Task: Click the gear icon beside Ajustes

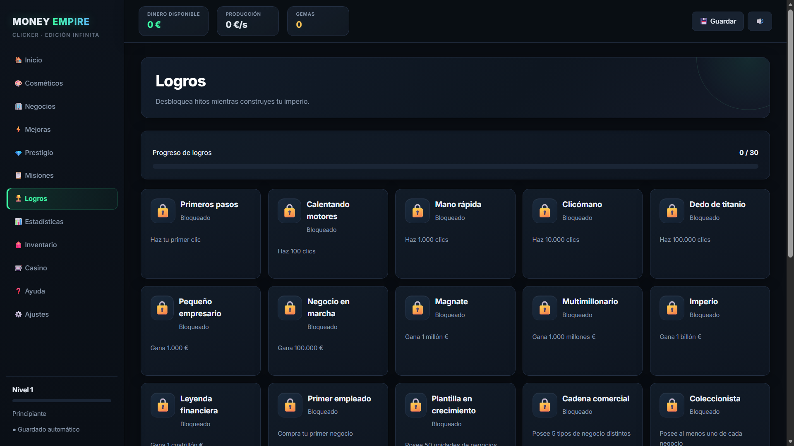Action: point(18,315)
